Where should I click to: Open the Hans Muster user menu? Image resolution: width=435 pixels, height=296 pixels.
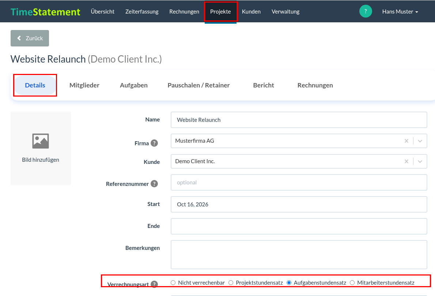pos(400,12)
